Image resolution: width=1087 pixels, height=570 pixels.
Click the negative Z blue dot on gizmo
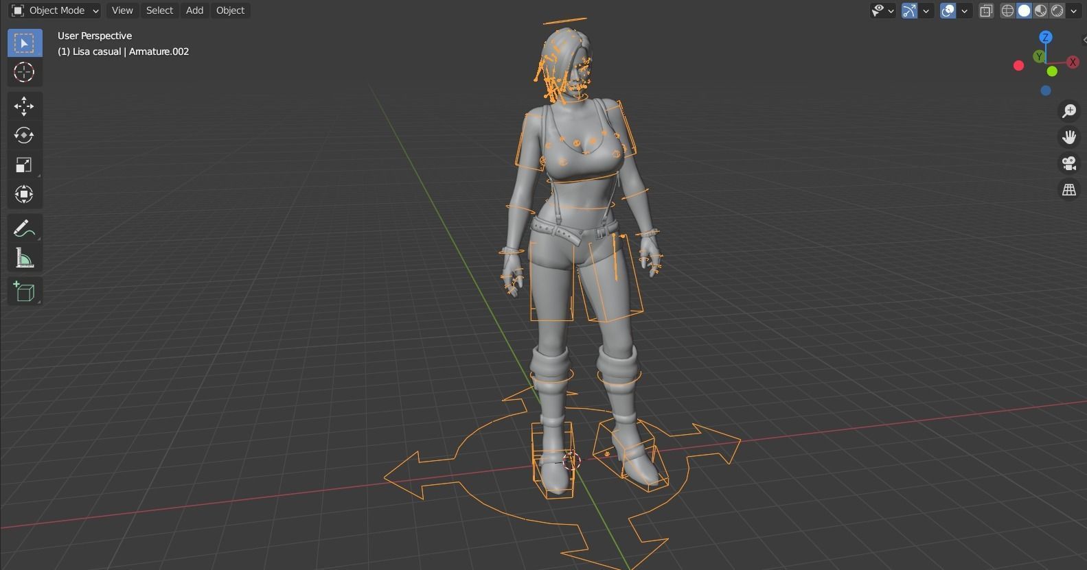coord(1046,91)
